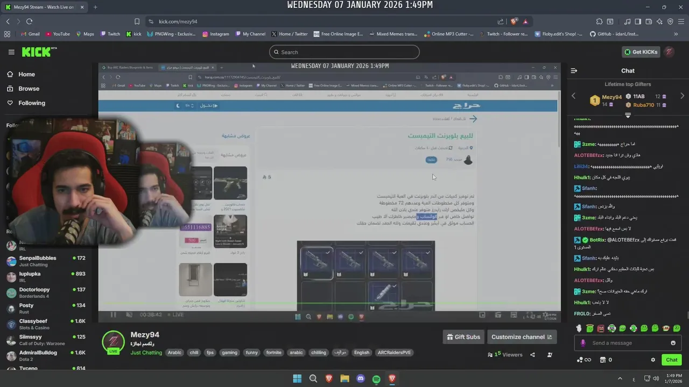The height and width of the screenshot is (387, 689).
Task: Send message with green Chat button
Action: pyautogui.click(x=672, y=360)
